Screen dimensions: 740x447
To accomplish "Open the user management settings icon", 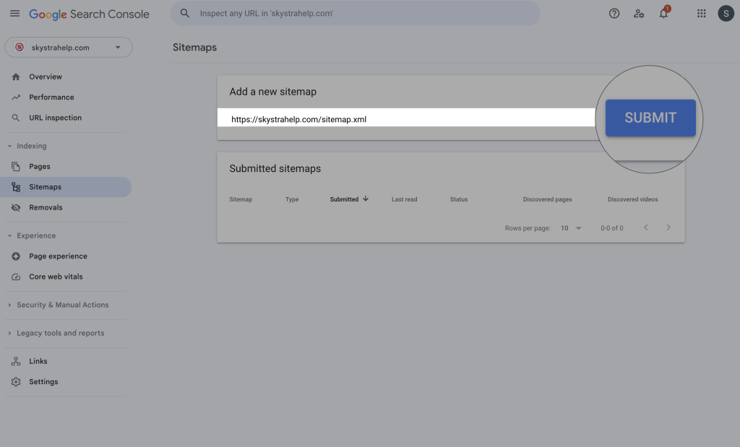I will (x=639, y=14).
